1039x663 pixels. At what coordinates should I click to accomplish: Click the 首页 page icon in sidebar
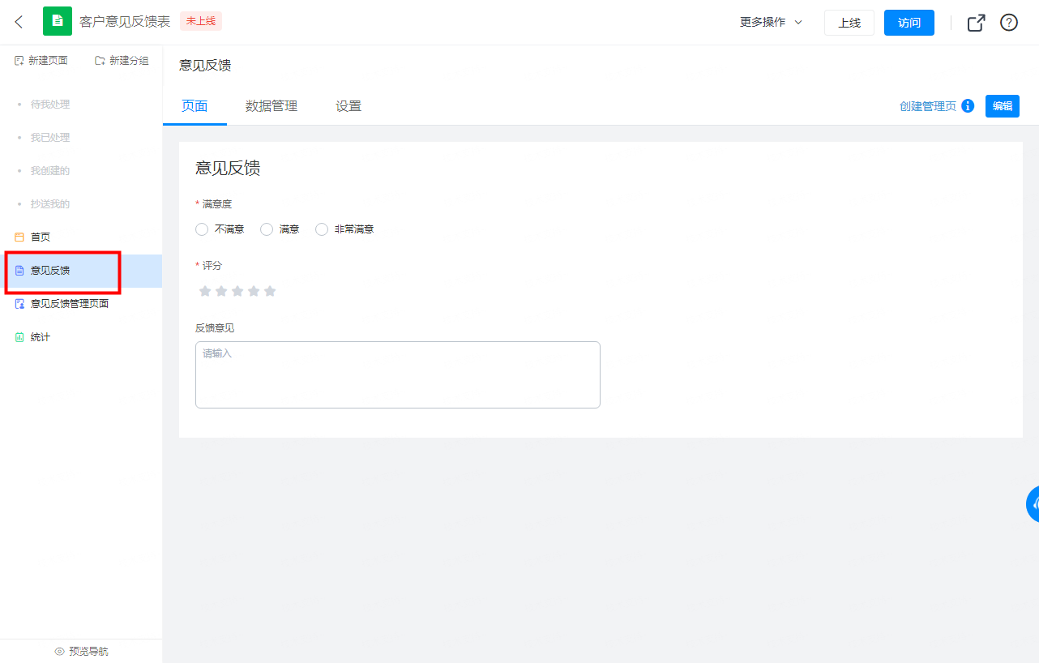coord(19,237)
